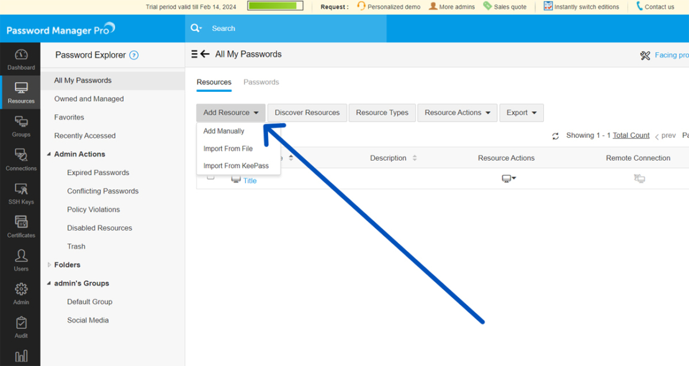The width and height of the screenshot is (689, 366).
Task: Click inside the Search field
Action: (261, 28)
